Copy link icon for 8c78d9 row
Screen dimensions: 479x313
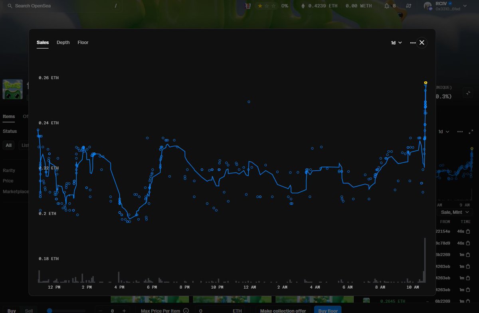click(468, 243)
